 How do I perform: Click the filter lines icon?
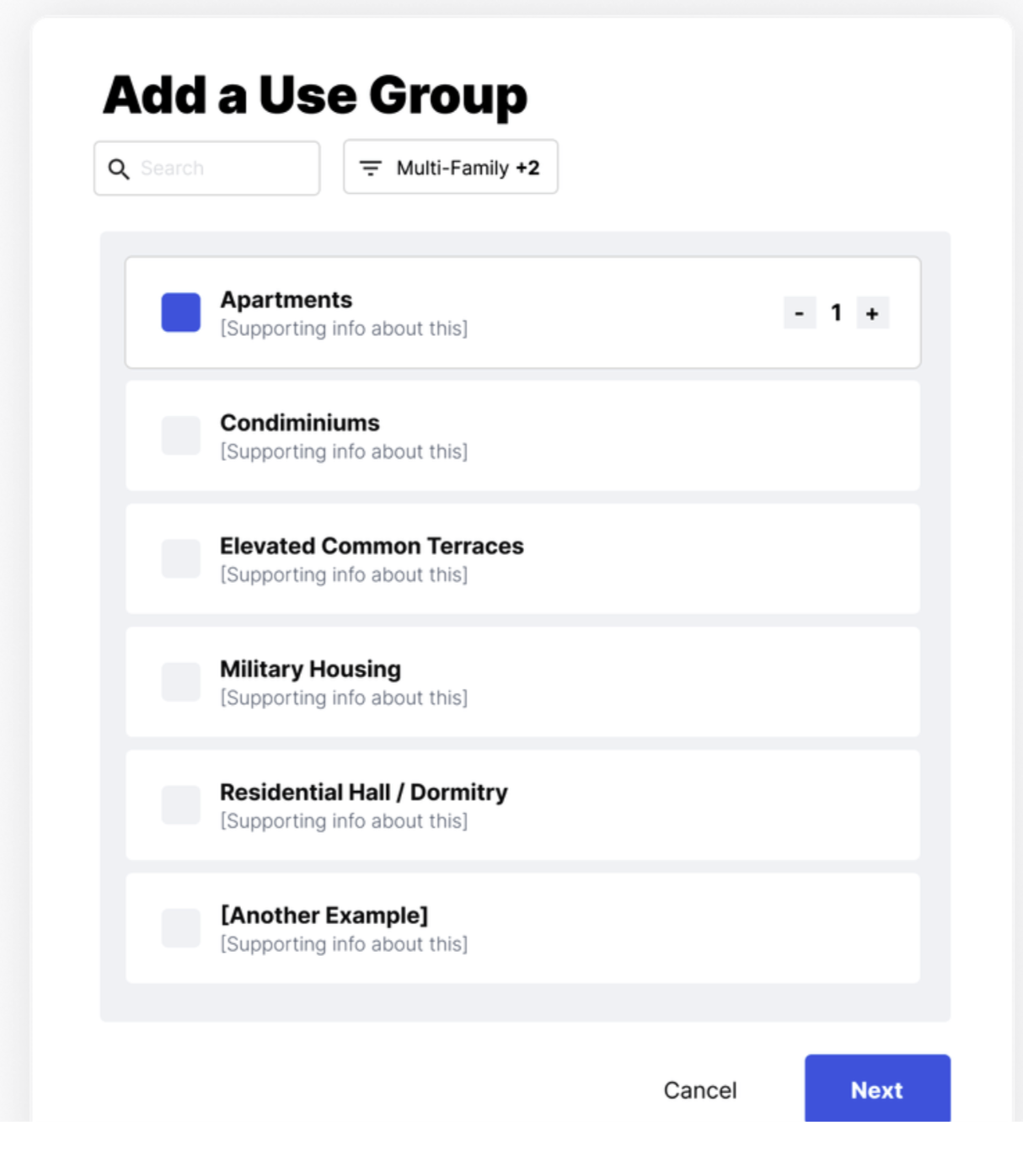[371, 168]
